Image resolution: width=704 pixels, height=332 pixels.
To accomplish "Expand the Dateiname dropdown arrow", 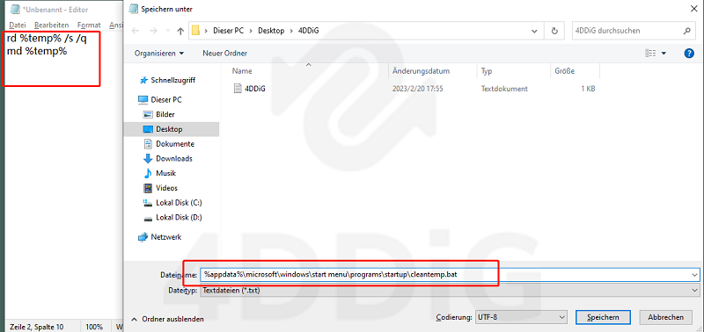I will tap(695, 274).
